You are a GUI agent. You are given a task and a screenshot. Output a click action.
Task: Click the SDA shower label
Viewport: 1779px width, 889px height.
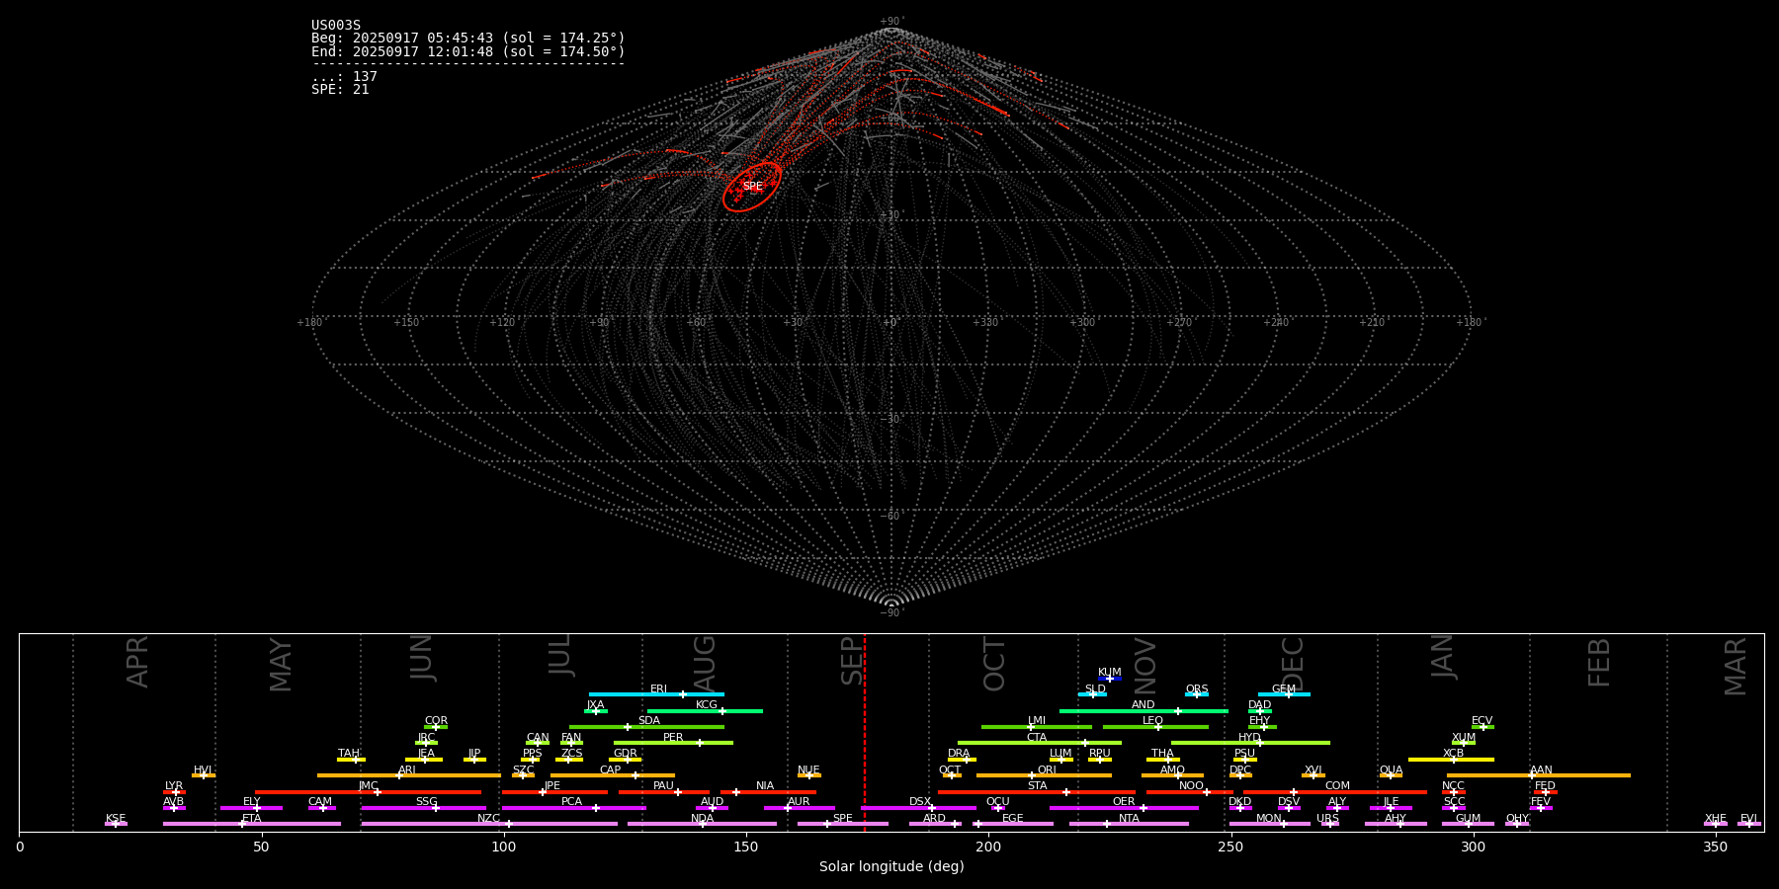[649, 721]
